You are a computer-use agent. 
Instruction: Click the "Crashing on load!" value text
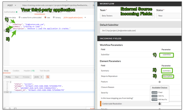tap(32, 26)
